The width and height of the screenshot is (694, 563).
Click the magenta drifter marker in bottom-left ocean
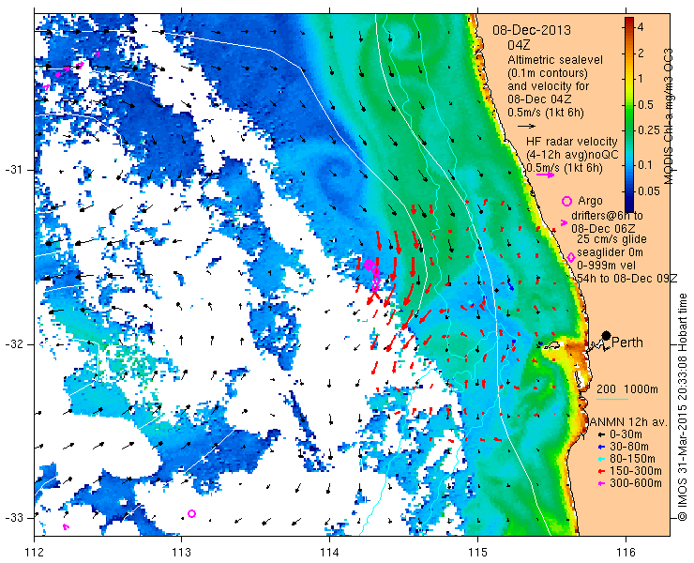pyautogui.click(x=66, y=526)
